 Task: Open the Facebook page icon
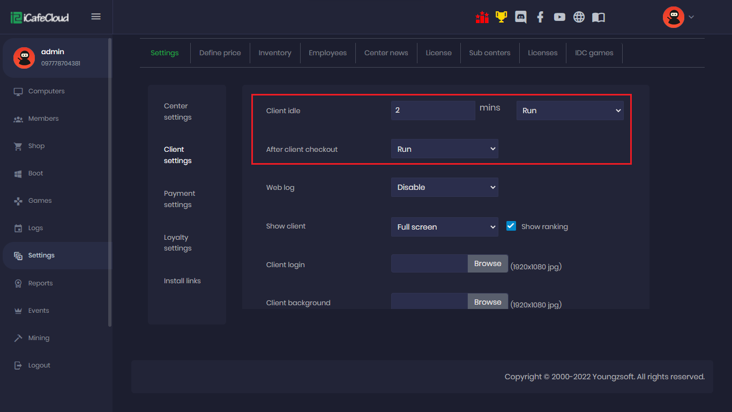tap(540, 17)
